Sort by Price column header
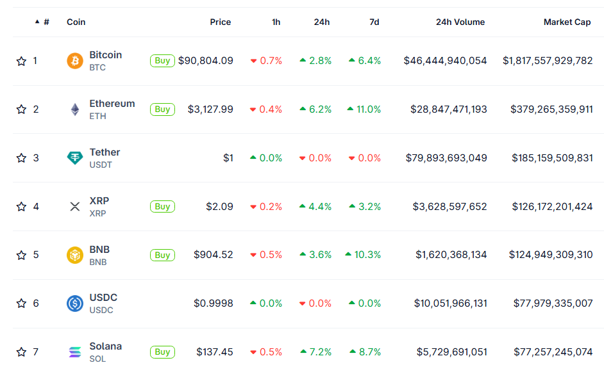 [x=220, y=22]
